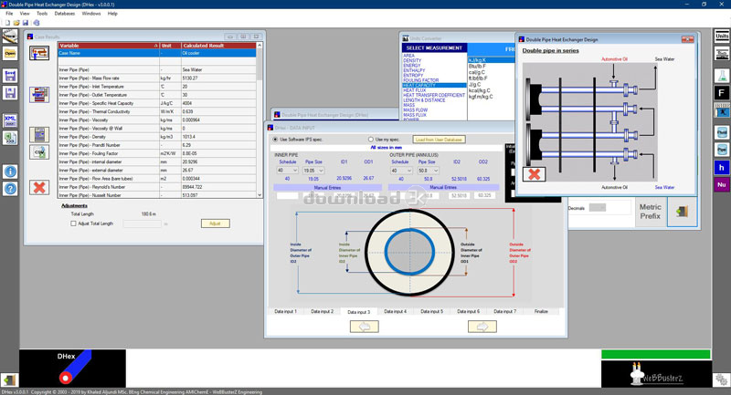Click the open folder toolbar icon
The width and height of the screenshot is (731, 395).
[x=16, y=23]
